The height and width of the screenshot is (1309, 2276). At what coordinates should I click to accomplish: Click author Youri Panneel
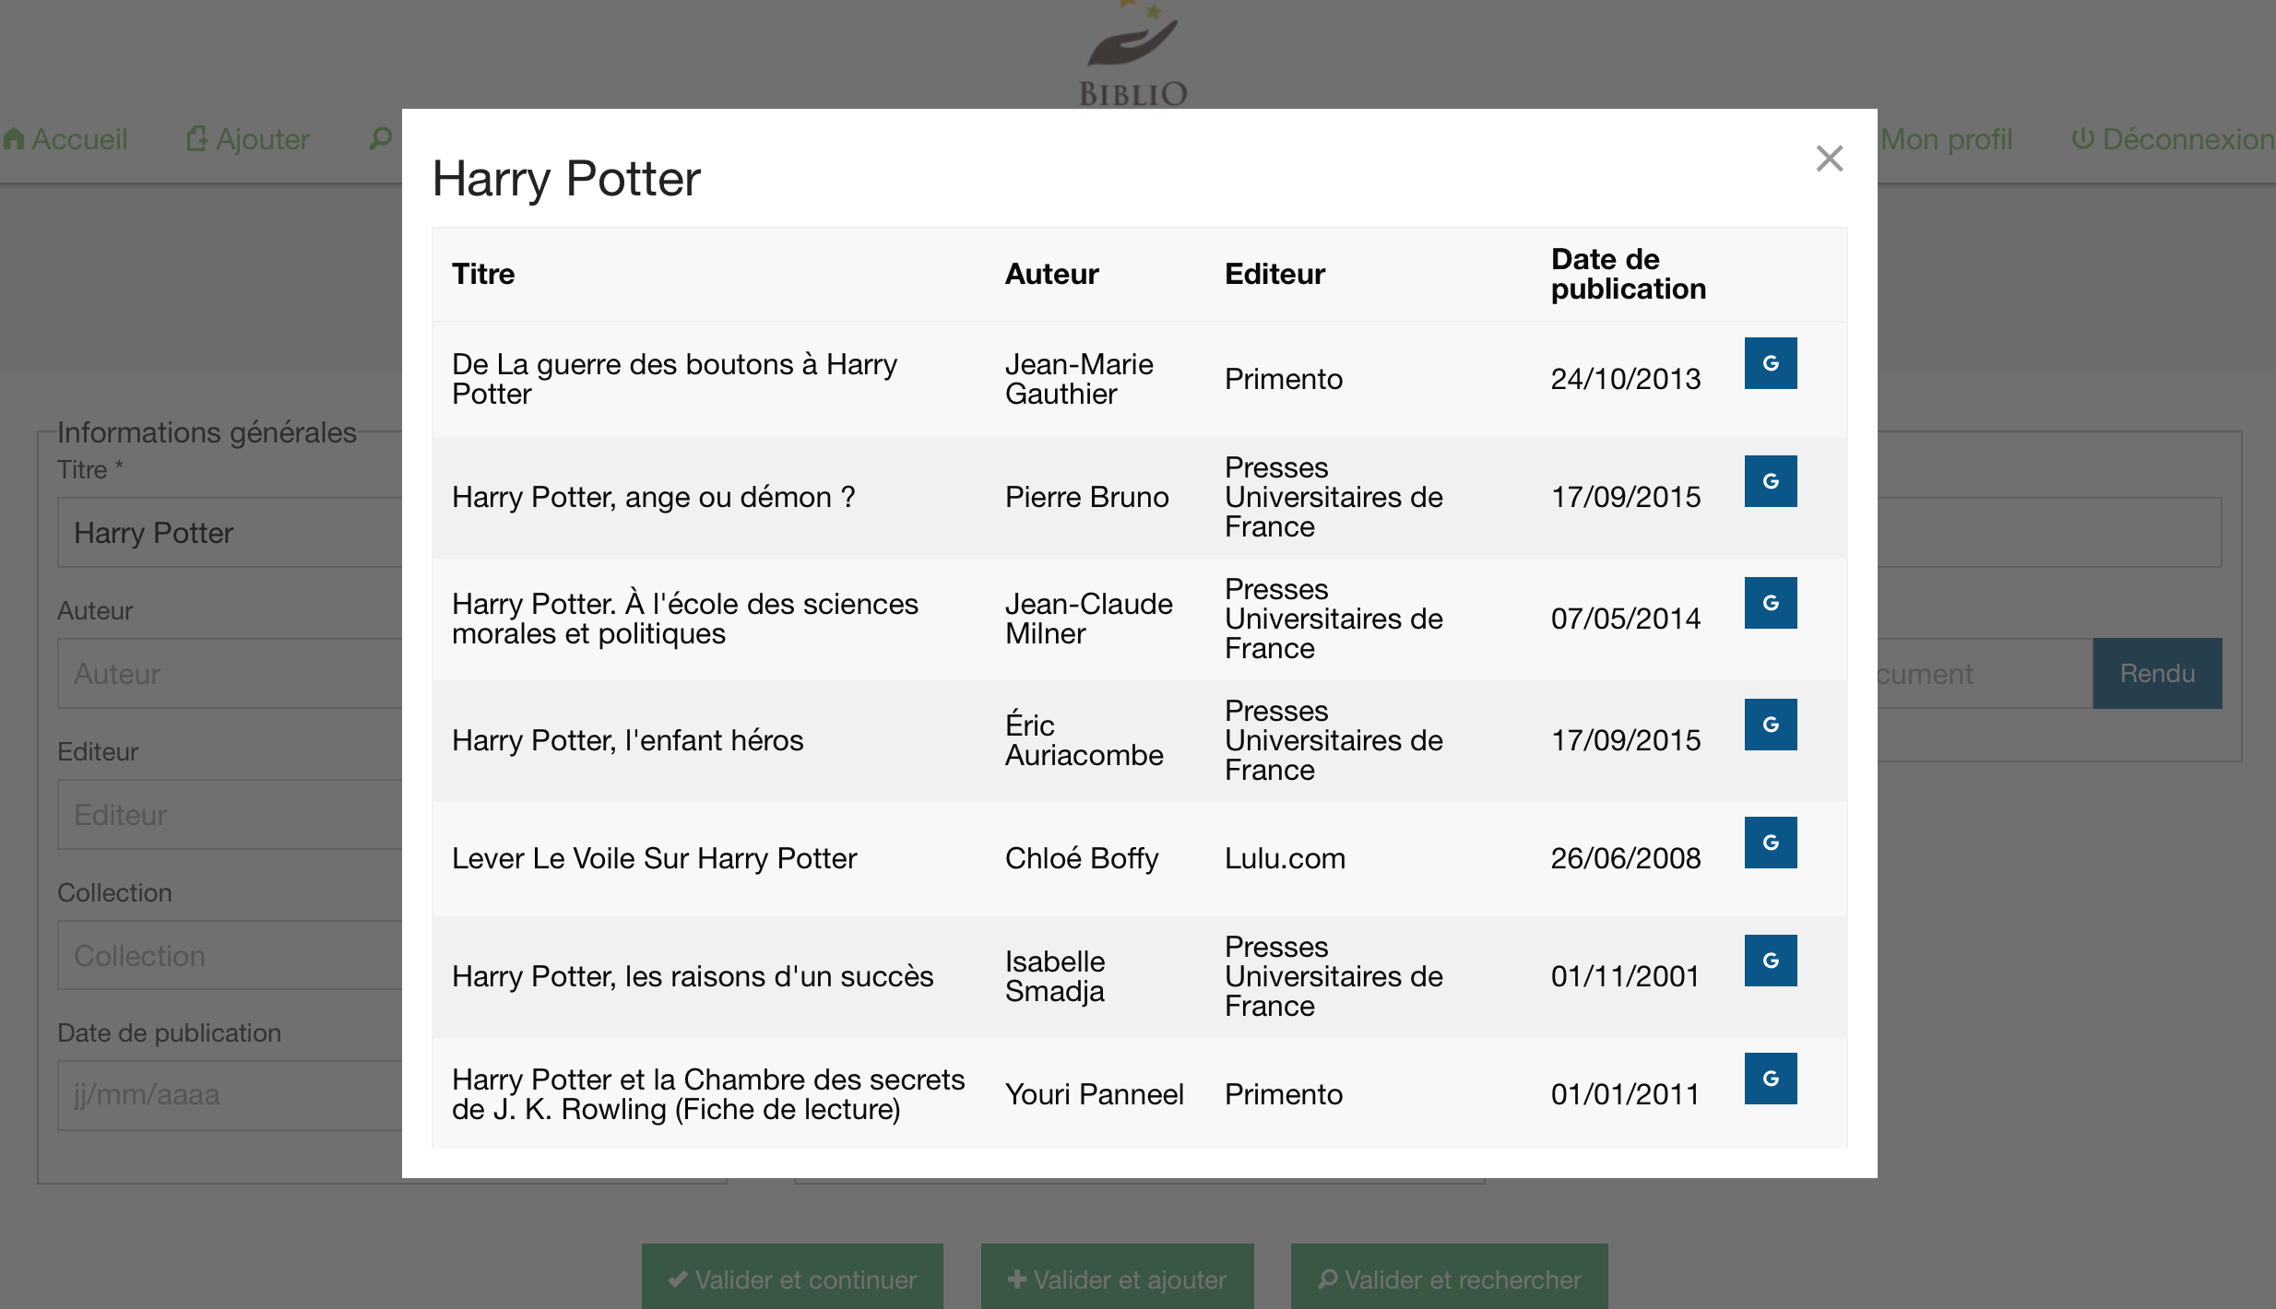pyautogui.click(x=1095, y=1094)
